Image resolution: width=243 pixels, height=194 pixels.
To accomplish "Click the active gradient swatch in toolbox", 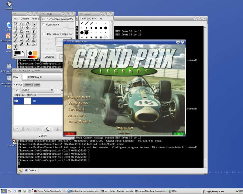I will 33,57.
